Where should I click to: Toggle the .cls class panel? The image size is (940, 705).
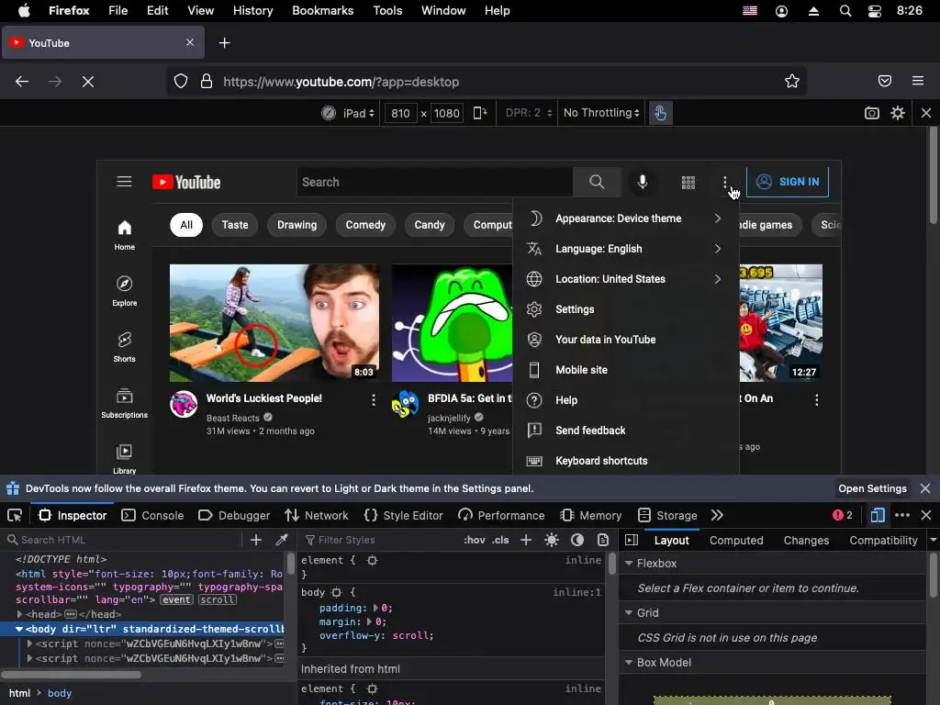pos(500,540)
